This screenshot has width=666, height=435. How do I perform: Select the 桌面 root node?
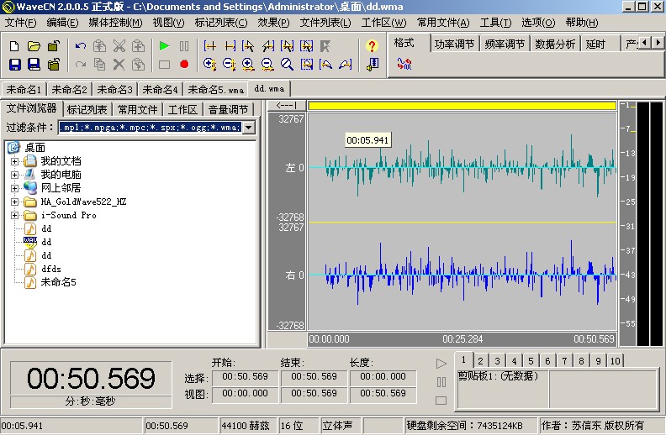click(34, 148)
